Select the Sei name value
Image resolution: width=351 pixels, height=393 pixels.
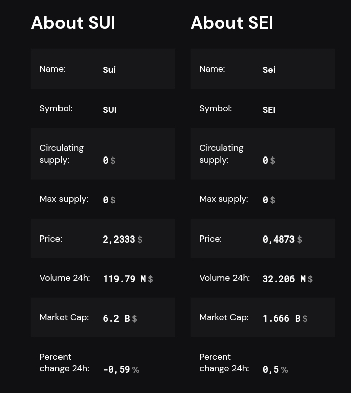(x=269, y=69)
